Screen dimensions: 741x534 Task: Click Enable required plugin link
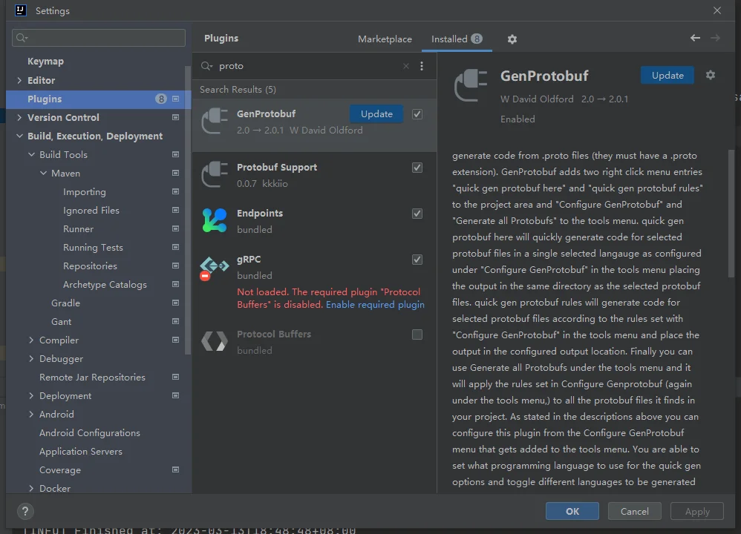pyautogui.click(x=375, y=305)
